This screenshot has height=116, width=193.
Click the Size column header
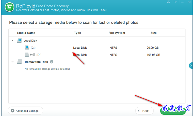tap(153, 33)
